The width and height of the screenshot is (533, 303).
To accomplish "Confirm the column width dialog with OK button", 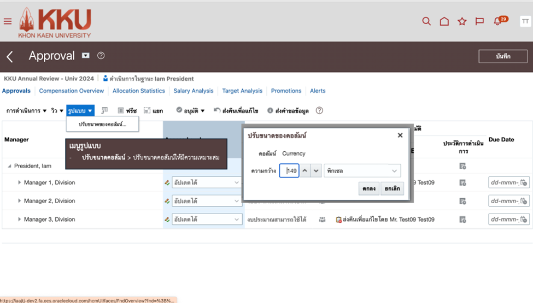I will point(368,188).
